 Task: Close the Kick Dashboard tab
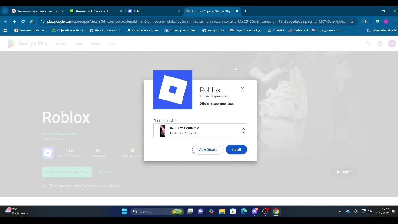pos(121,11)
